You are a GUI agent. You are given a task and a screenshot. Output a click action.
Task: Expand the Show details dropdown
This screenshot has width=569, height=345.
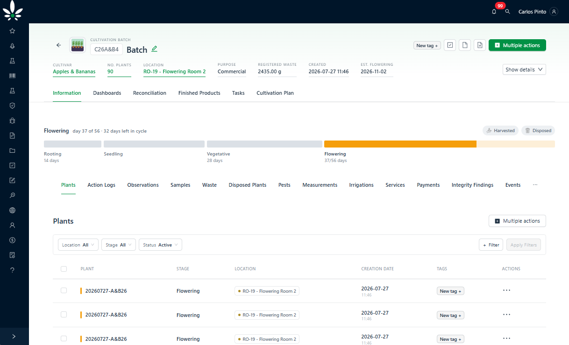[x=524, y=70]
